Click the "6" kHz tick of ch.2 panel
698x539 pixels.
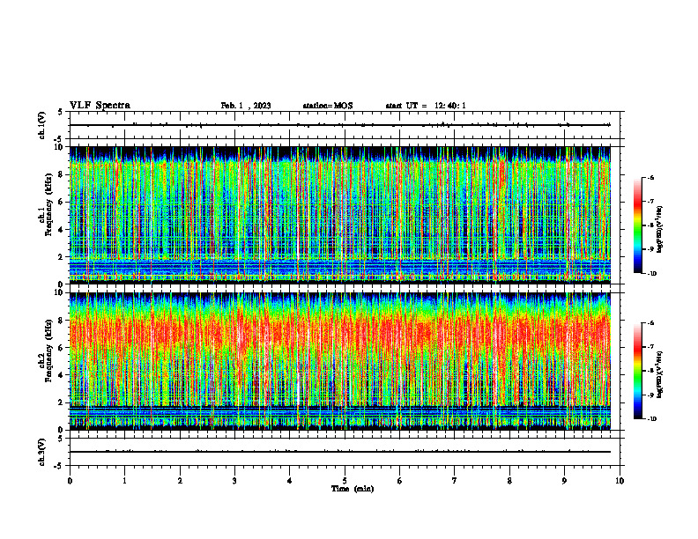click(62, 348)
